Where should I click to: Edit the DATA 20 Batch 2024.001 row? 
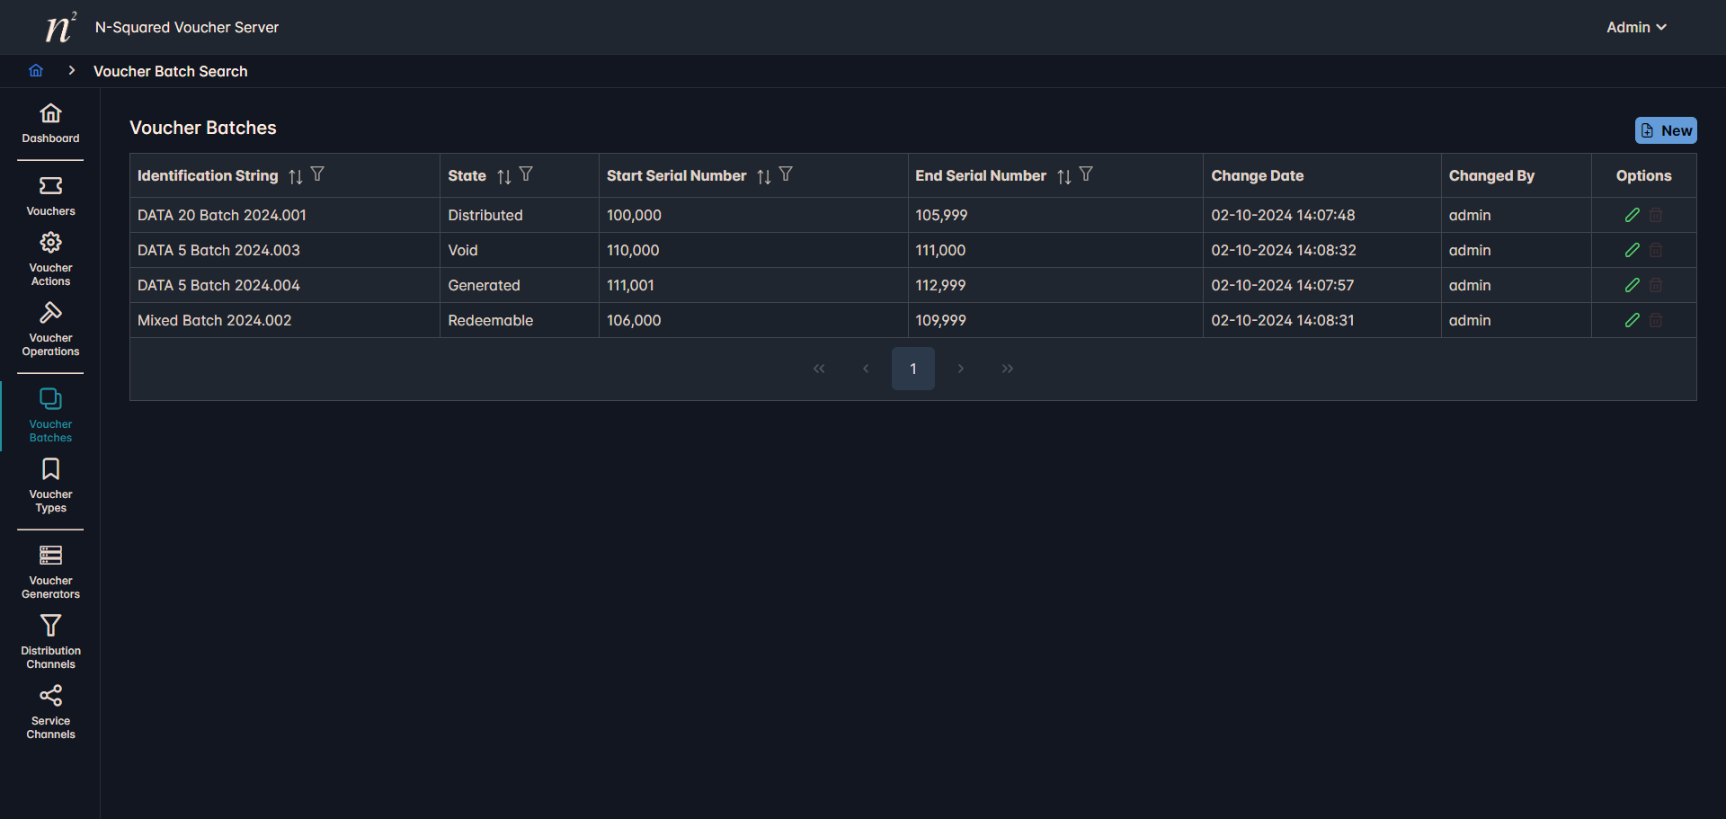1632,216
